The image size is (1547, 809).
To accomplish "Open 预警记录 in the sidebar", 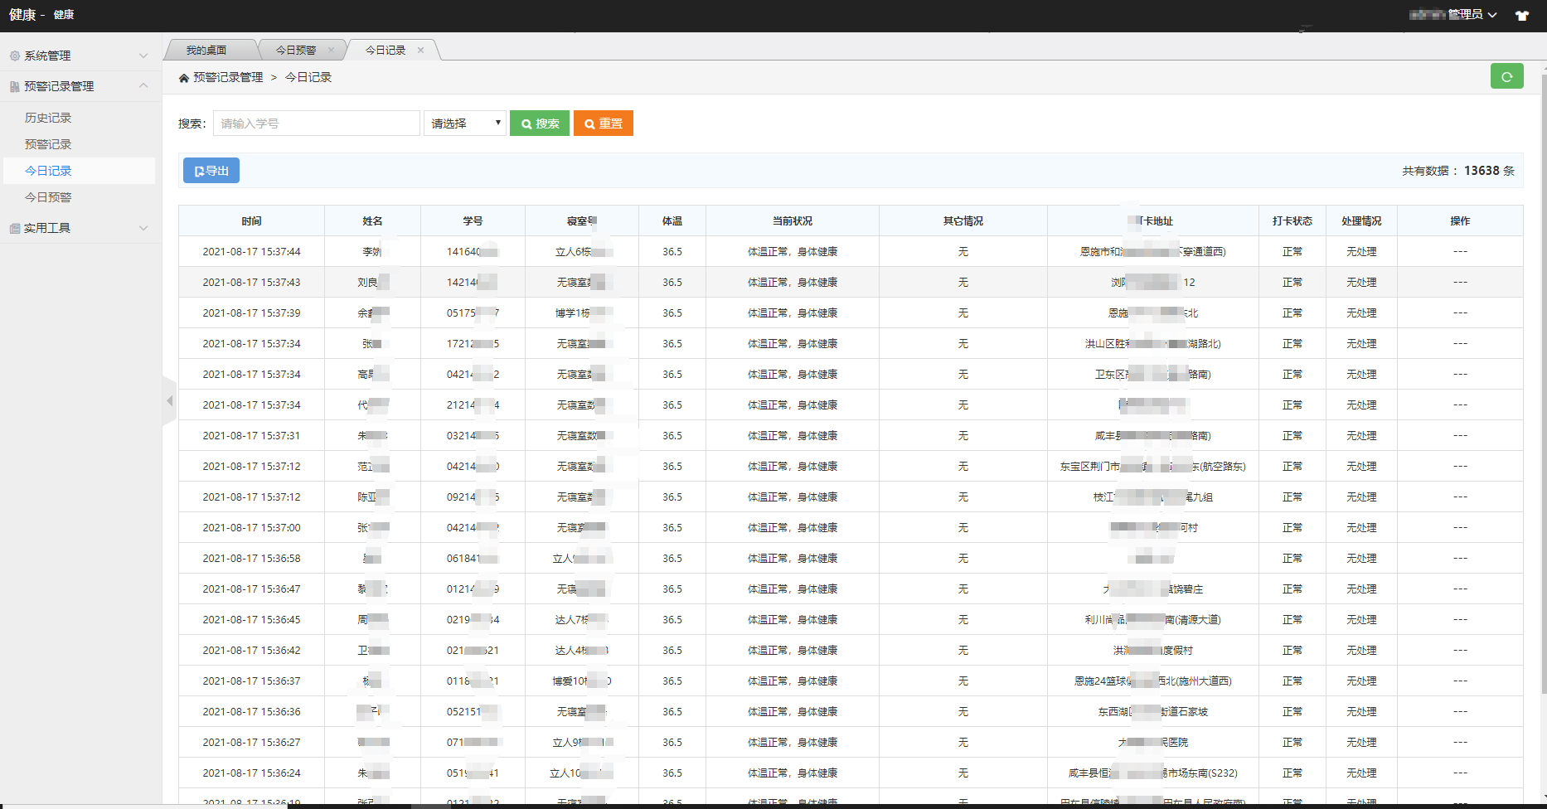I will pyautogui.click(x=48, y=144).
